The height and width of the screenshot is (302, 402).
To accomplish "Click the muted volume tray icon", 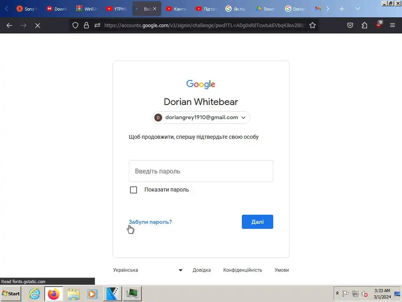I will click(x=365, y=293).
